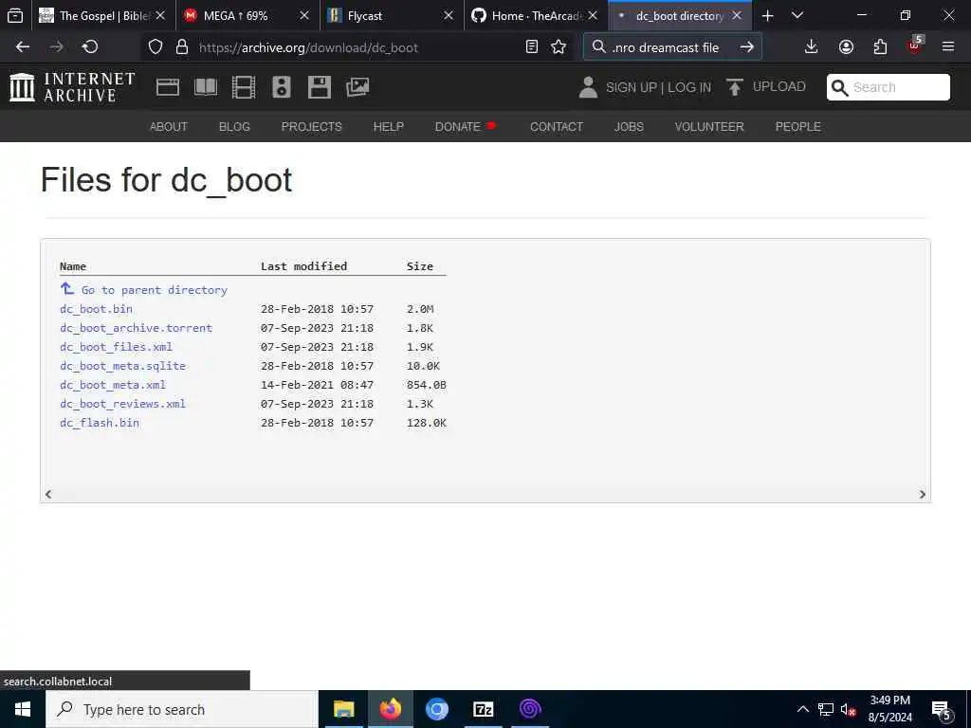Open JOBS in archive navigation
The image size is (971, 728).
pos(629,127)
